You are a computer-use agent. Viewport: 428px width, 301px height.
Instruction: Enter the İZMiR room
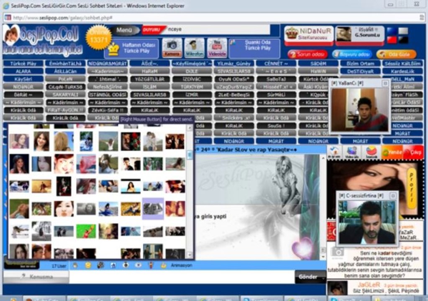tap(192, 94)
